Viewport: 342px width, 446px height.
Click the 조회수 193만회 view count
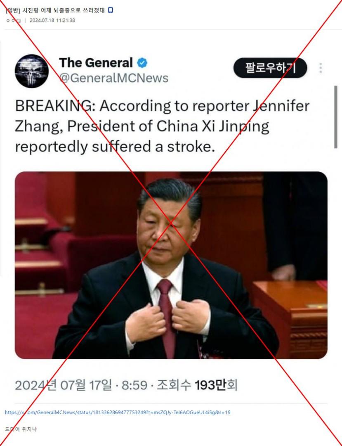(x=197, y=386)
